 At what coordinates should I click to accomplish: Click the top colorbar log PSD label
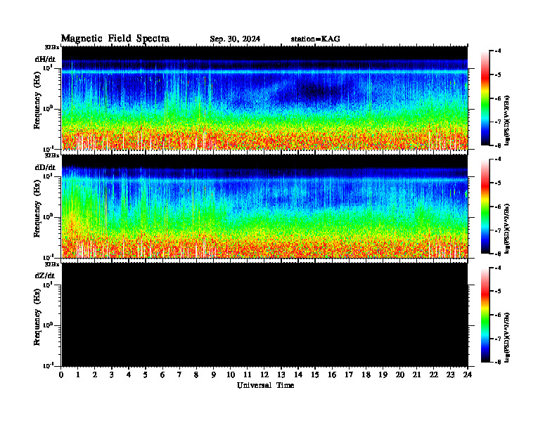[507, 120]
